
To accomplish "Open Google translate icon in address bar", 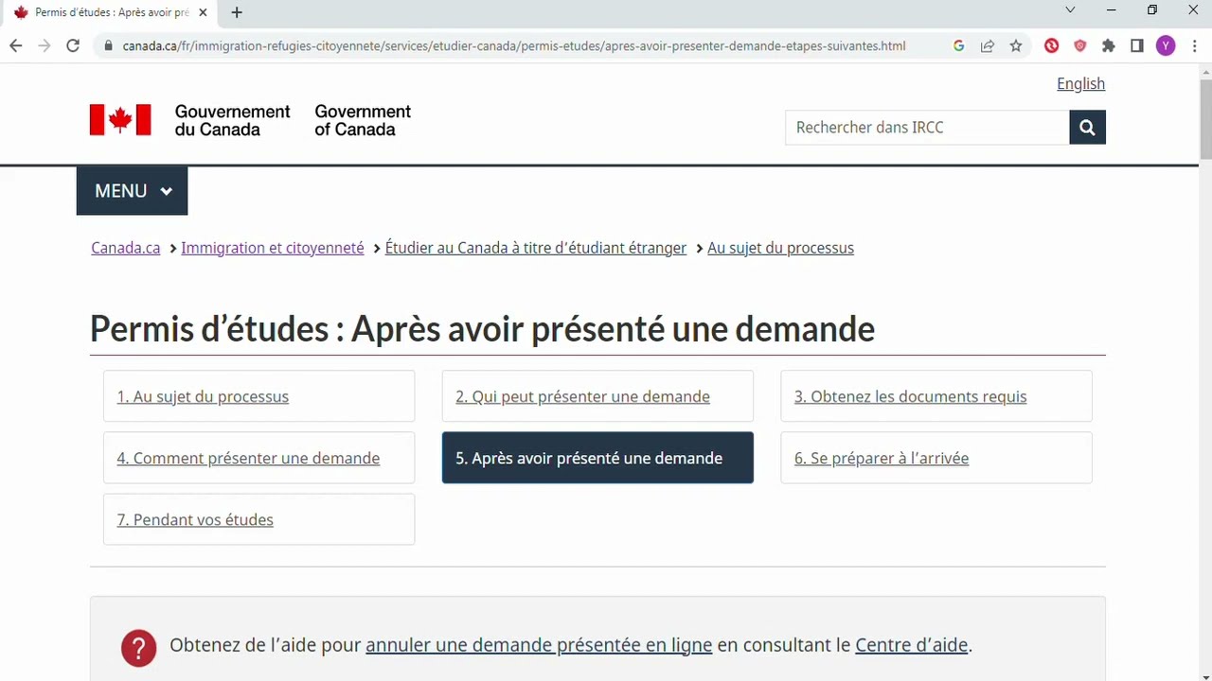I will point(959,45).
